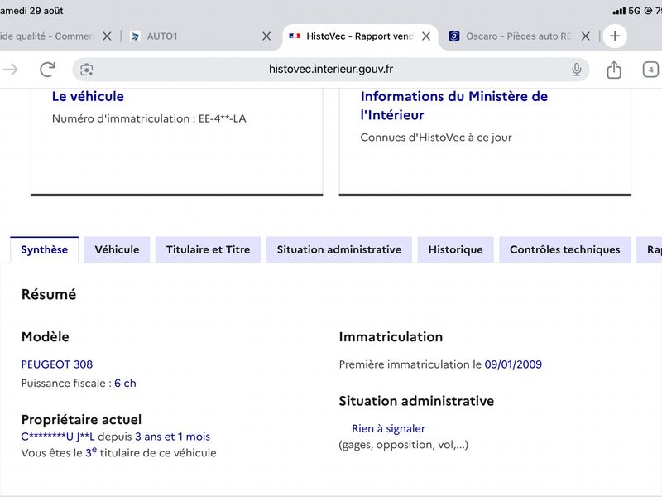Click the Immatriculation heading

coord(391,337)
